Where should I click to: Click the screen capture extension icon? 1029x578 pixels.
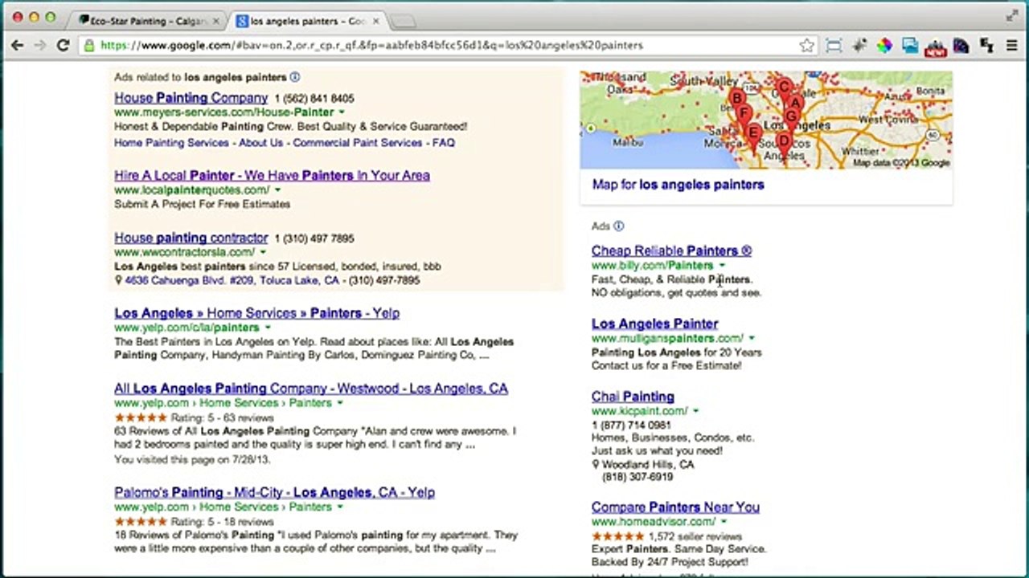(x=834, y=46)
